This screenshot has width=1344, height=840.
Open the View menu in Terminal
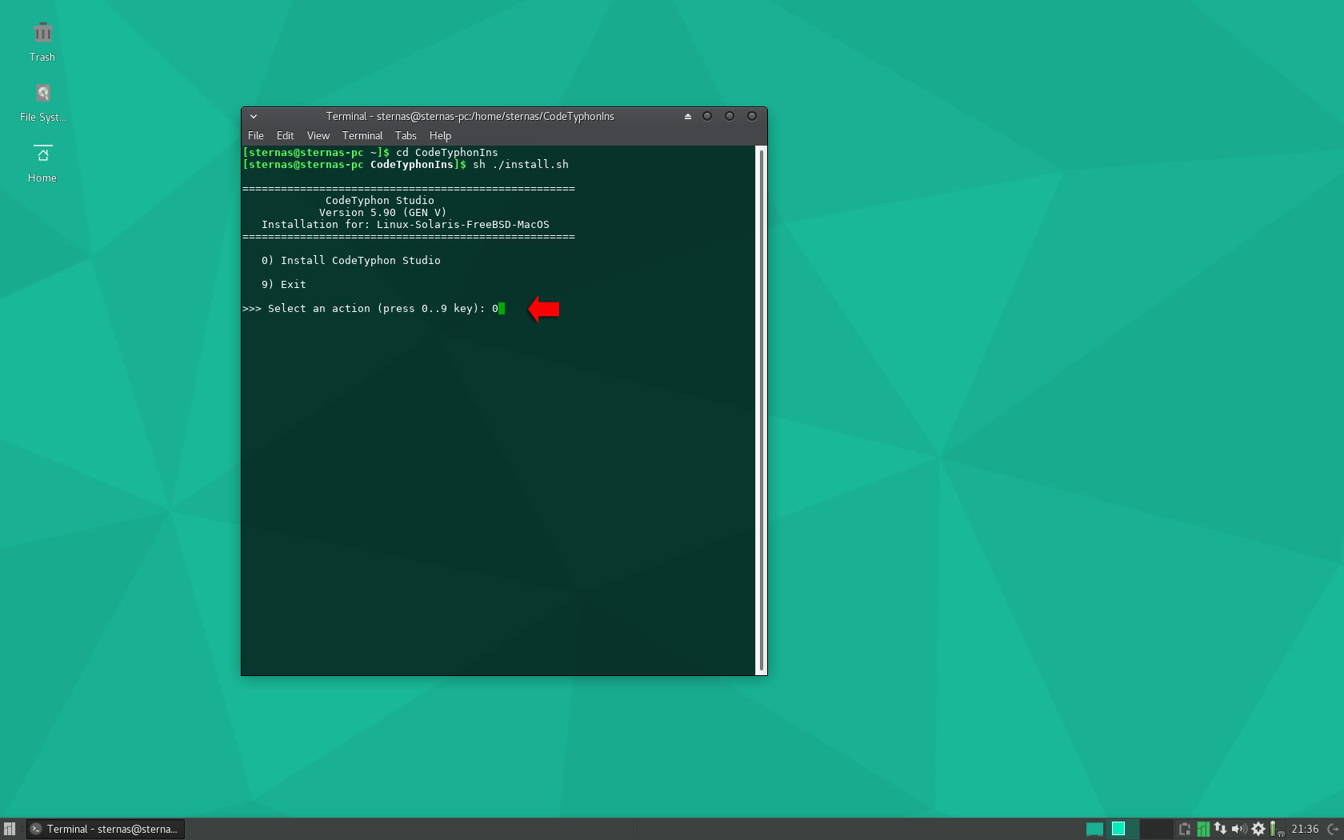[318, 136]
